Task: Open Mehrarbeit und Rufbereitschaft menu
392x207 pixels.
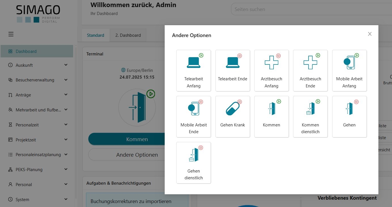Action: (x=37, y=110)
